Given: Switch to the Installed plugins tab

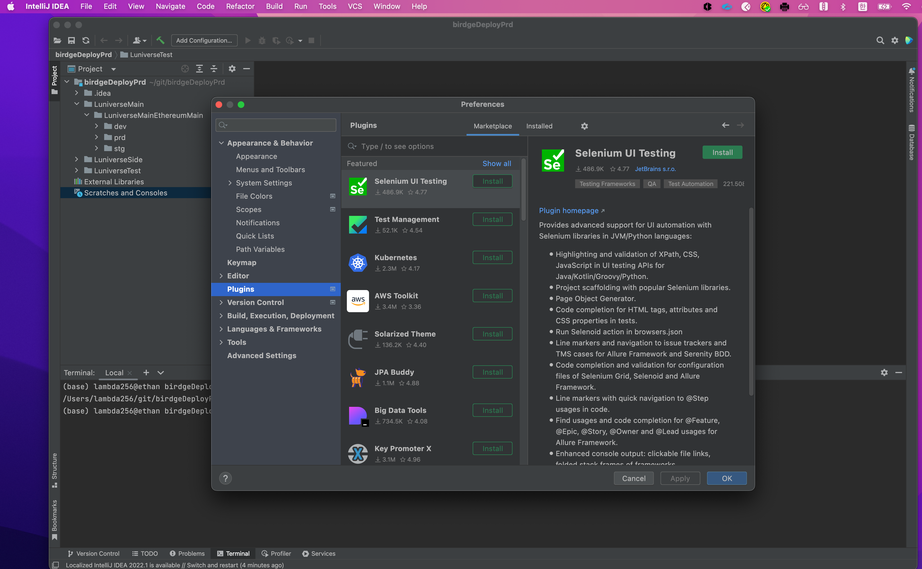Looking at the screenshot, I should (x=539, y=126).
